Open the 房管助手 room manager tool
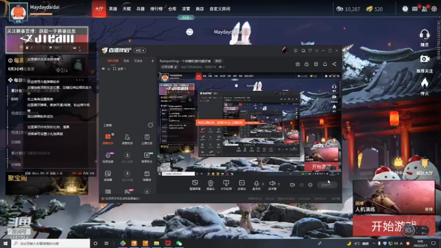The width and height of the screenshot is (441, 248). point(127,139)
